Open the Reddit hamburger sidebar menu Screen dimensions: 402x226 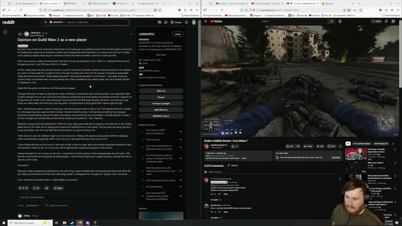pos(5,32)
